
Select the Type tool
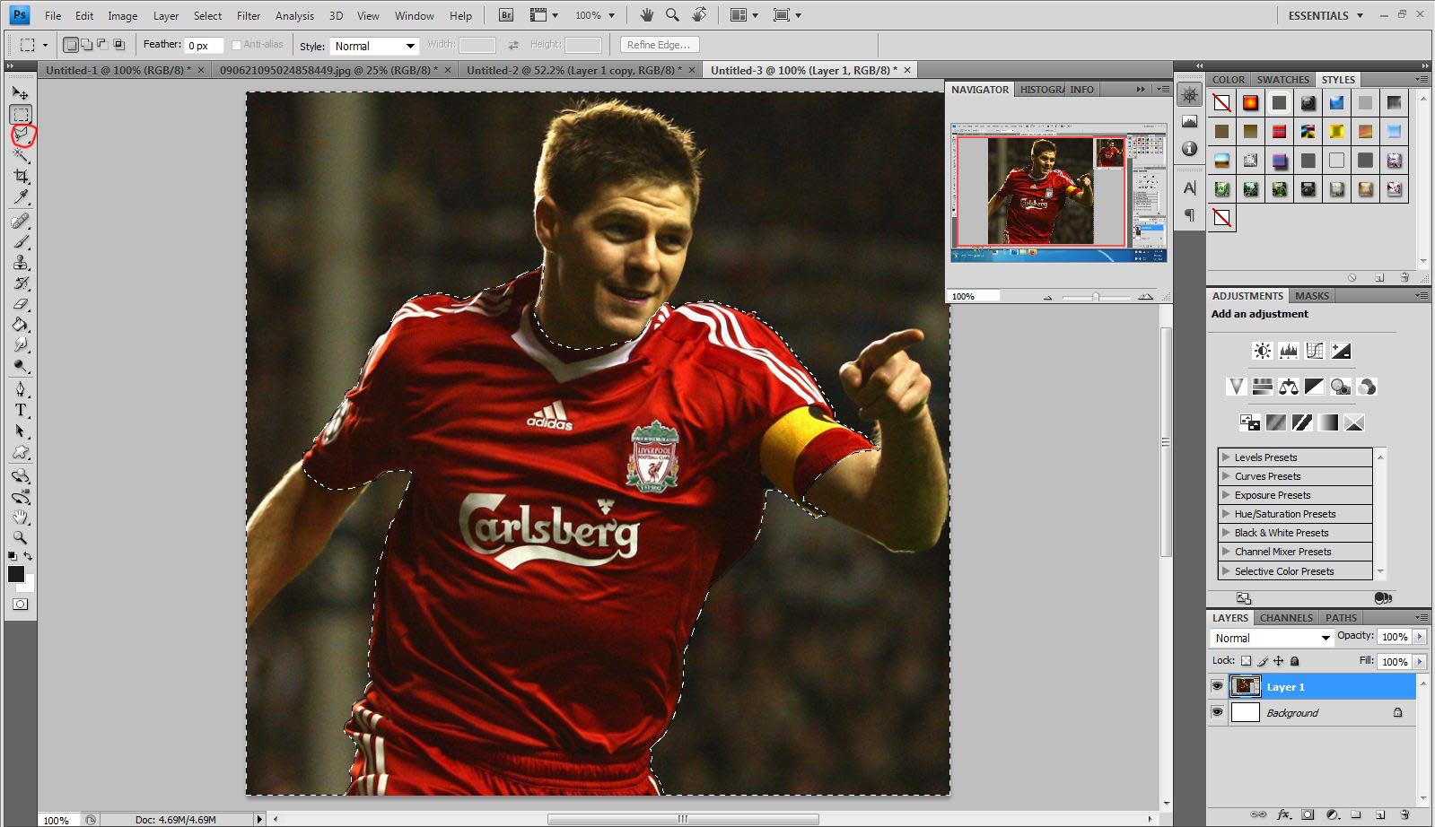(x=21, y=410)
